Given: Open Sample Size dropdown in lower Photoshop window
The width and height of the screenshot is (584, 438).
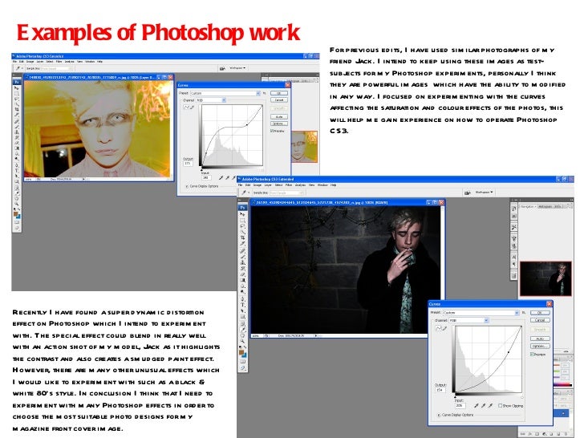Looking at the screenshot, I should [x=286, y=193].
